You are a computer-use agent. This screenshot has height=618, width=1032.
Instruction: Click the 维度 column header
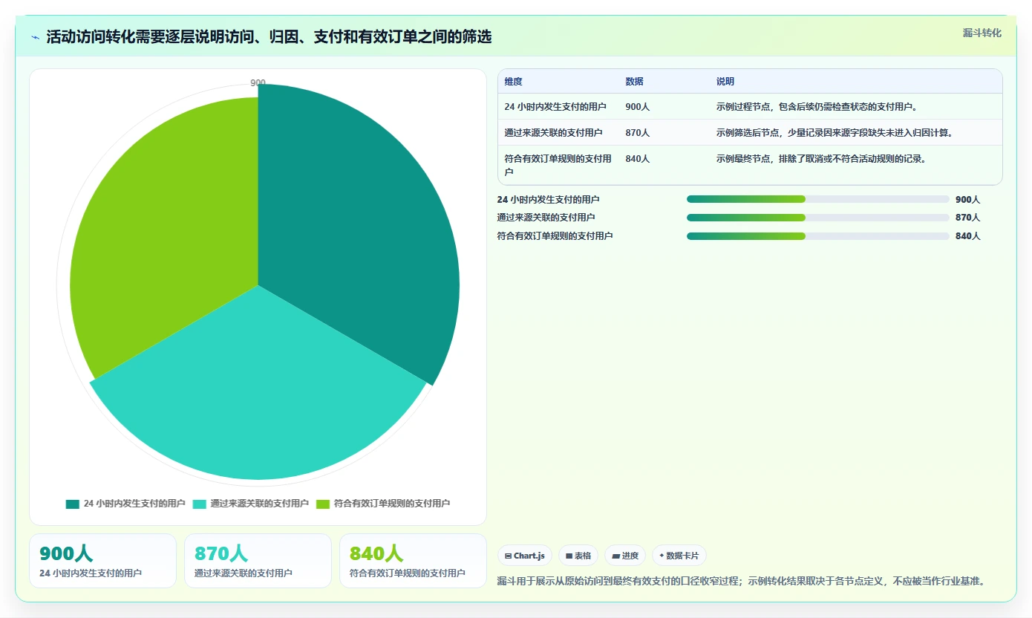513,82
